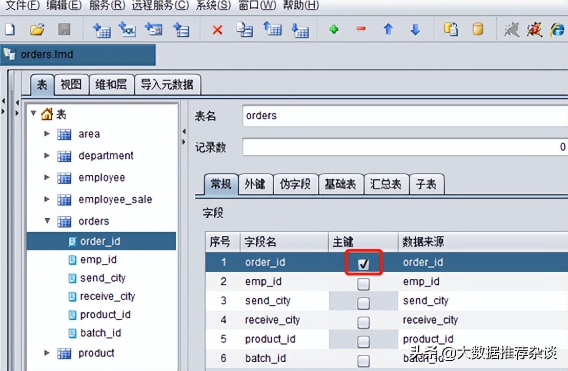Switch to the 外键 tab
The width and height of the screenshot is (568, 371).
click(x=256, y=184)
